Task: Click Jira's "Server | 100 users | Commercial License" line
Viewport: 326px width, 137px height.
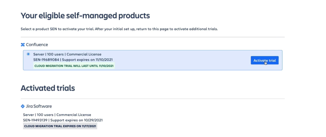Action: coord(57,115)
